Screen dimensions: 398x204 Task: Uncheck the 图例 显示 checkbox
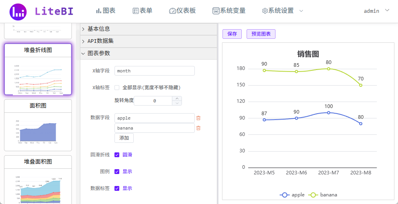[x=117, y=172]
